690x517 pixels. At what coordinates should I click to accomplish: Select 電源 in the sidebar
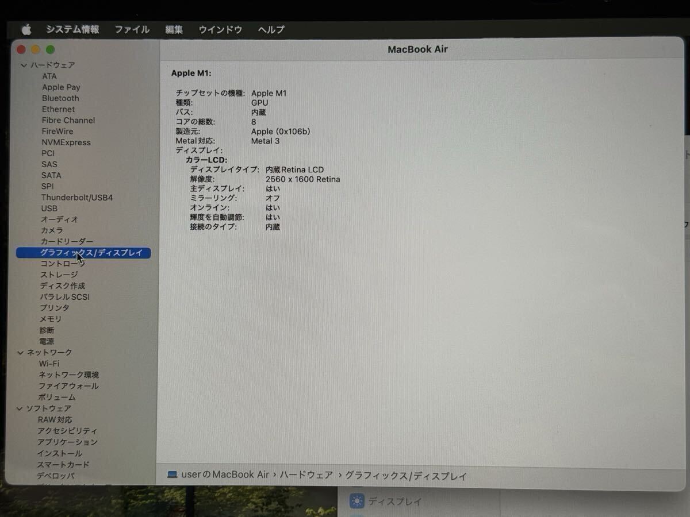point(47,341)
